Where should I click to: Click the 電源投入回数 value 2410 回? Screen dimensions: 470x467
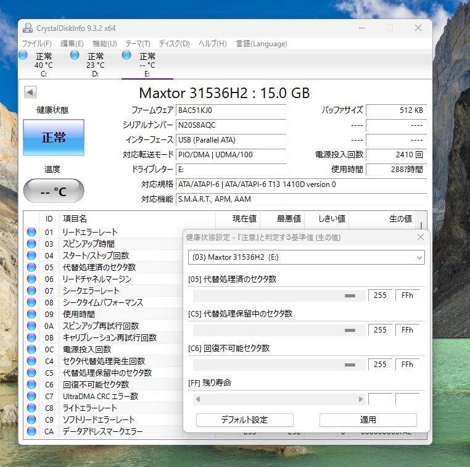click(396, 155)
